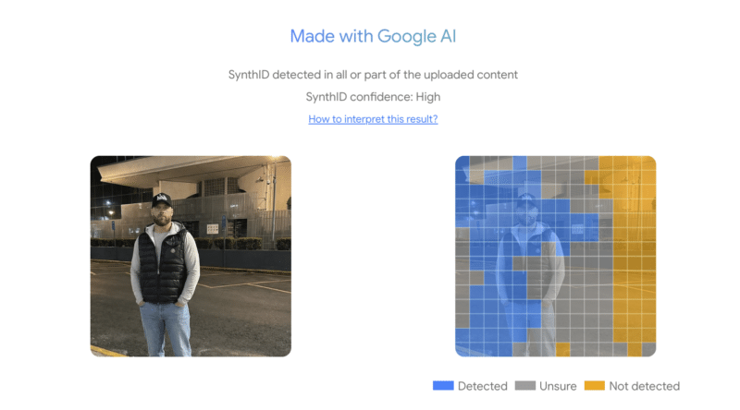Click the blue jeans in the original photo
The height and width of the screenshot is (410, 740).
[166, 328]
